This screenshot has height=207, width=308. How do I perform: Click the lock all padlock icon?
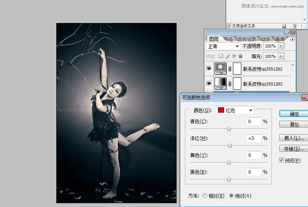coord(240,56)
